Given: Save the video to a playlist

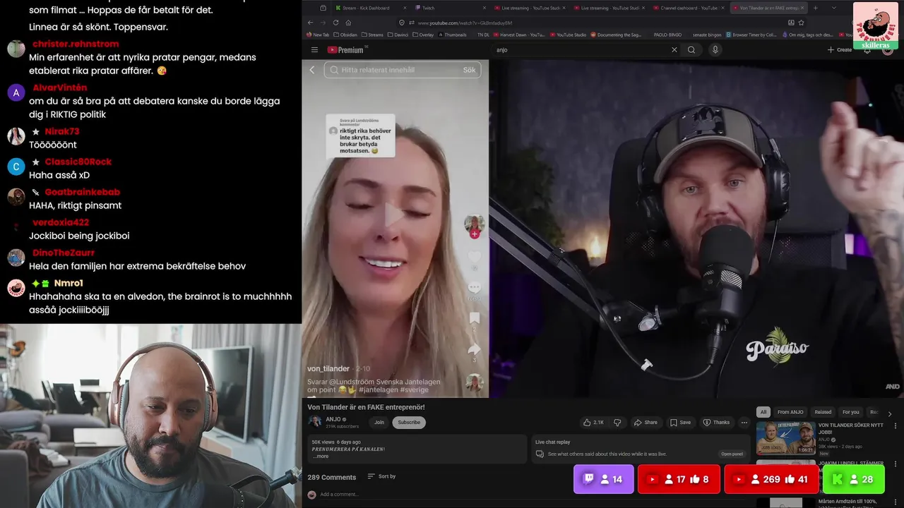Looking at the screenshot, I should (x=681, y=423).
